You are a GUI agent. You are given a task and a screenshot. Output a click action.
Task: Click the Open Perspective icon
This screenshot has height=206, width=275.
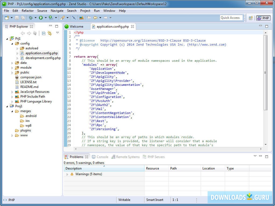pos(251,18)
